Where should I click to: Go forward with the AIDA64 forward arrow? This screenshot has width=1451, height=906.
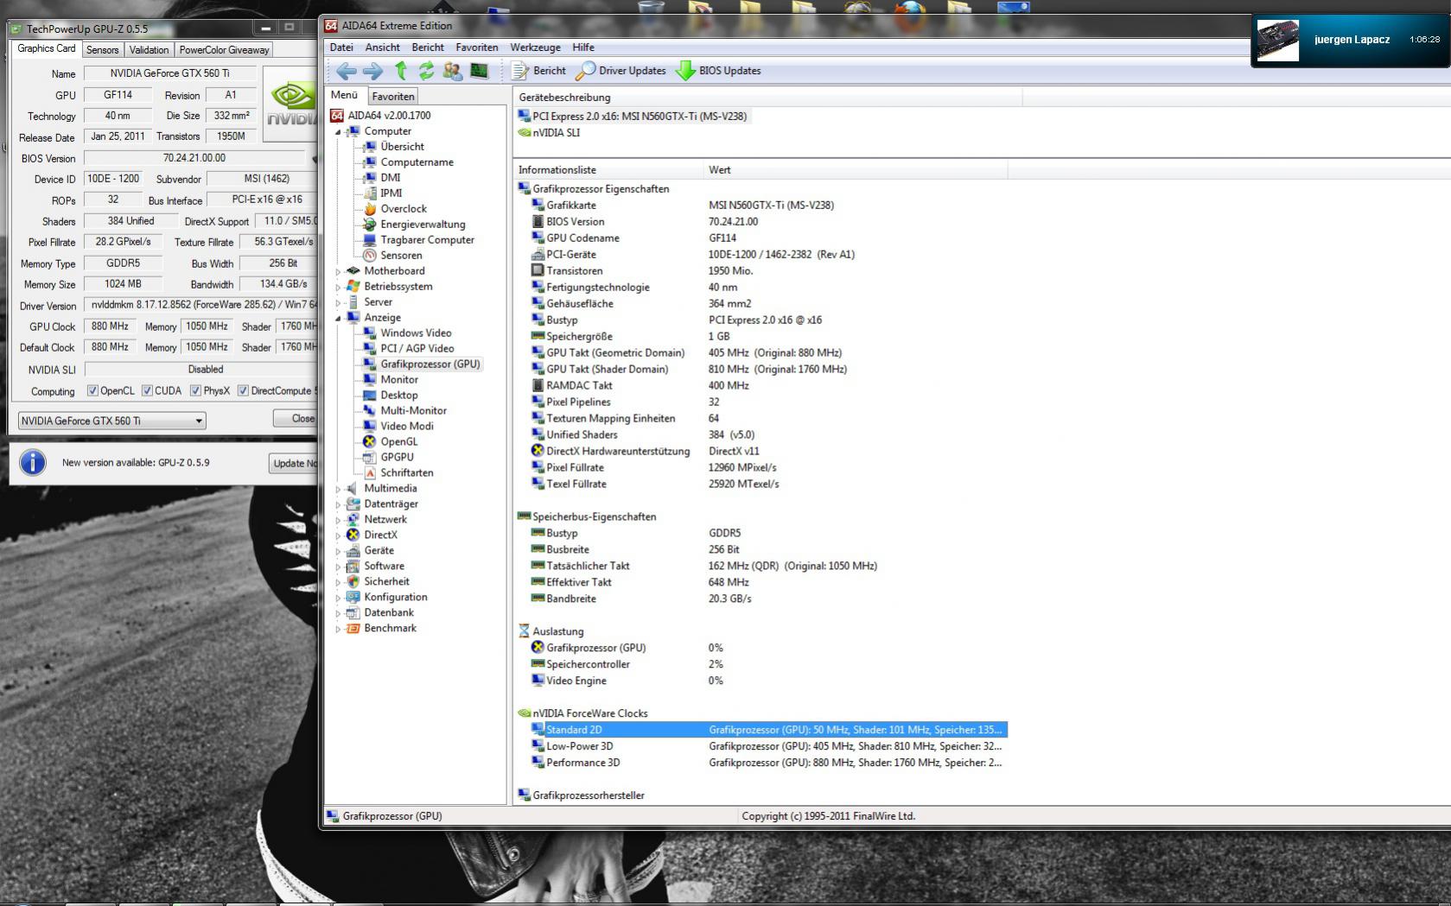tap(372, 71)
